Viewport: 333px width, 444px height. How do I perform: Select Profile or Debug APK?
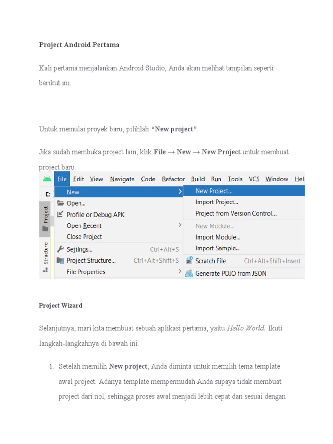(x=119, y=214)
